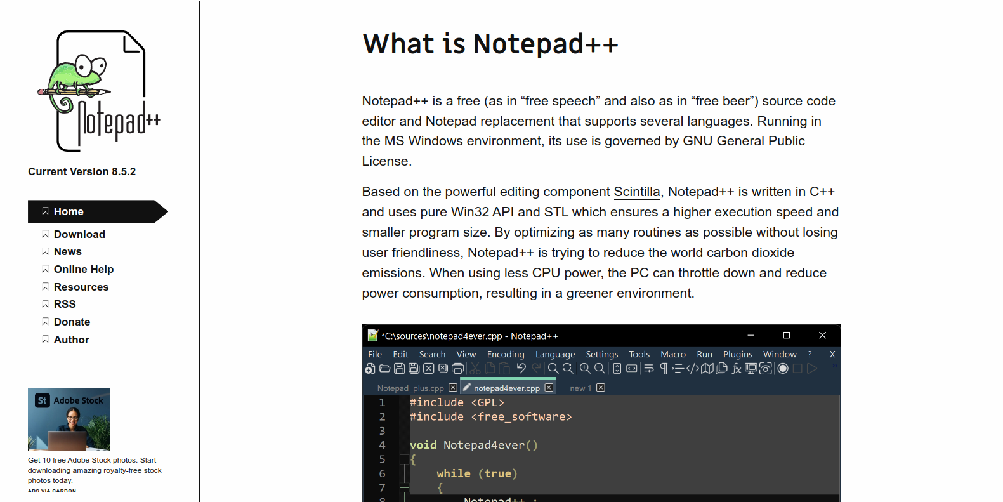Switch to the new 1 tab

pyautogui.click(x=580, y=388)
